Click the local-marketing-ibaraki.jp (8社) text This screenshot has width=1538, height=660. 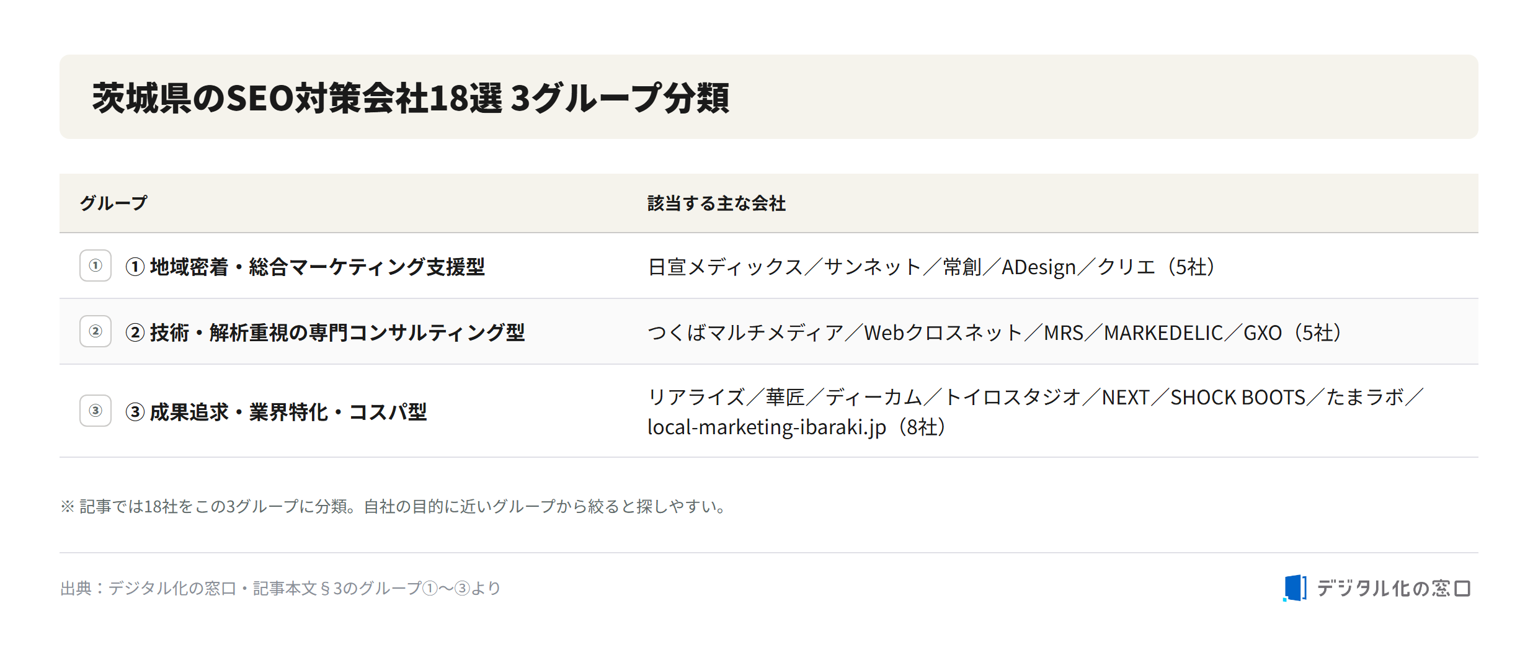click(798, 427)
